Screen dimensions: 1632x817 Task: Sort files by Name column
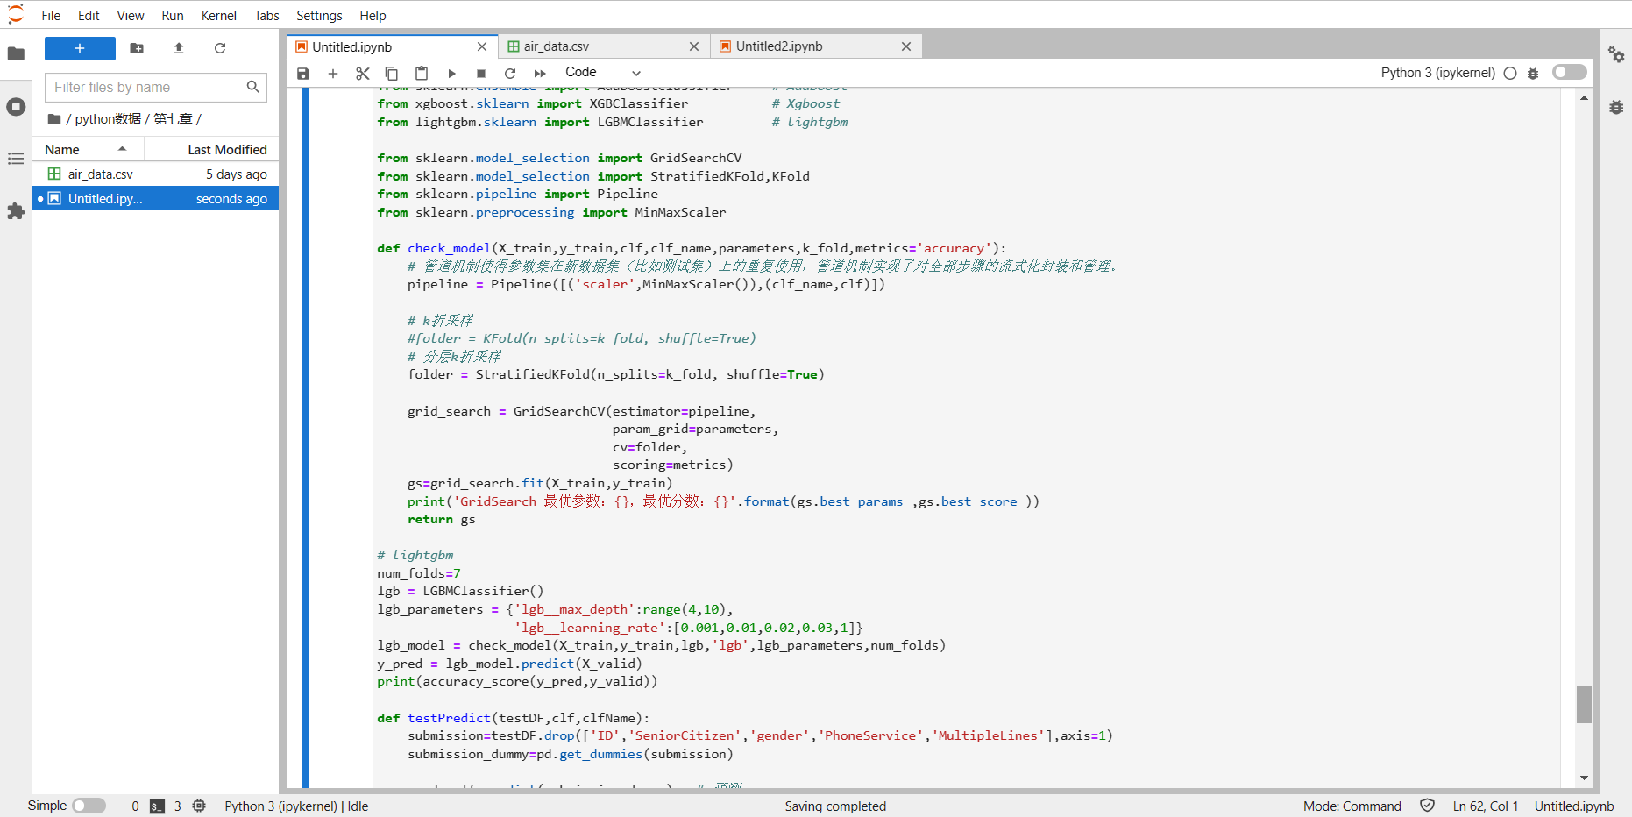(89, 150)
